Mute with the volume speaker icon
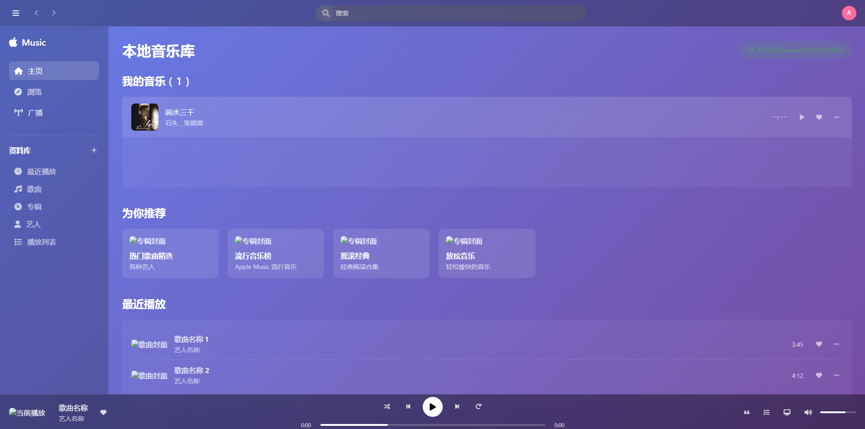865x429 pixels. coord(808,412)
